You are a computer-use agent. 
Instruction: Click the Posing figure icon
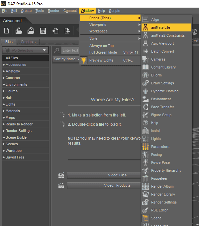(x=146, y=155)
